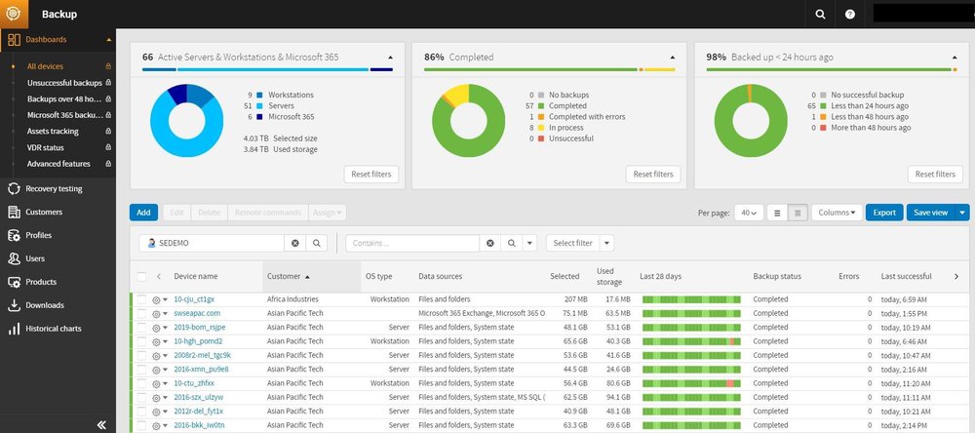Open the 10-cju_ct1gx device link

point(194,299)
